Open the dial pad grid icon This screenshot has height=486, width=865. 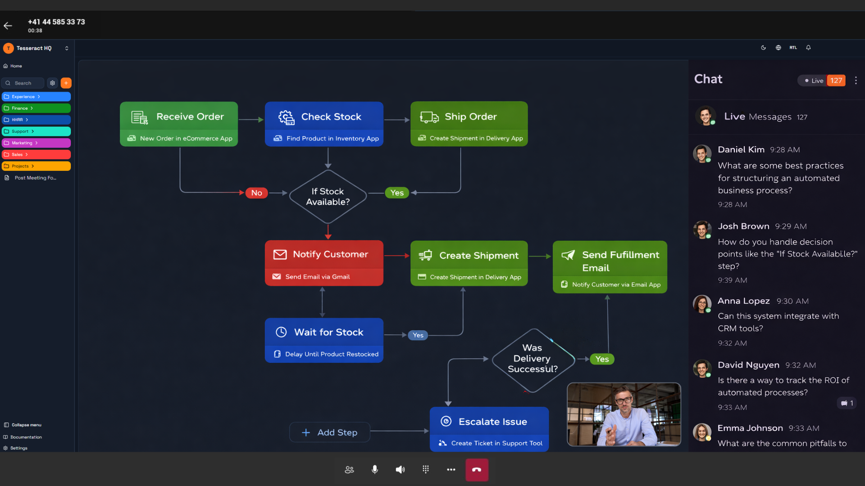coord(426,470)
